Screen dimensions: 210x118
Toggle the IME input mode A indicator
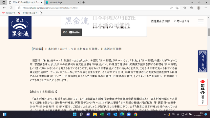click(x=178, y=114)
